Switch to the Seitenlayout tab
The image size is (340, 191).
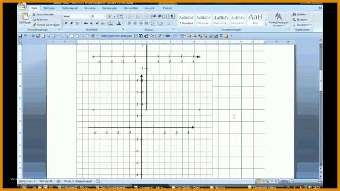(x=70, y=8)
